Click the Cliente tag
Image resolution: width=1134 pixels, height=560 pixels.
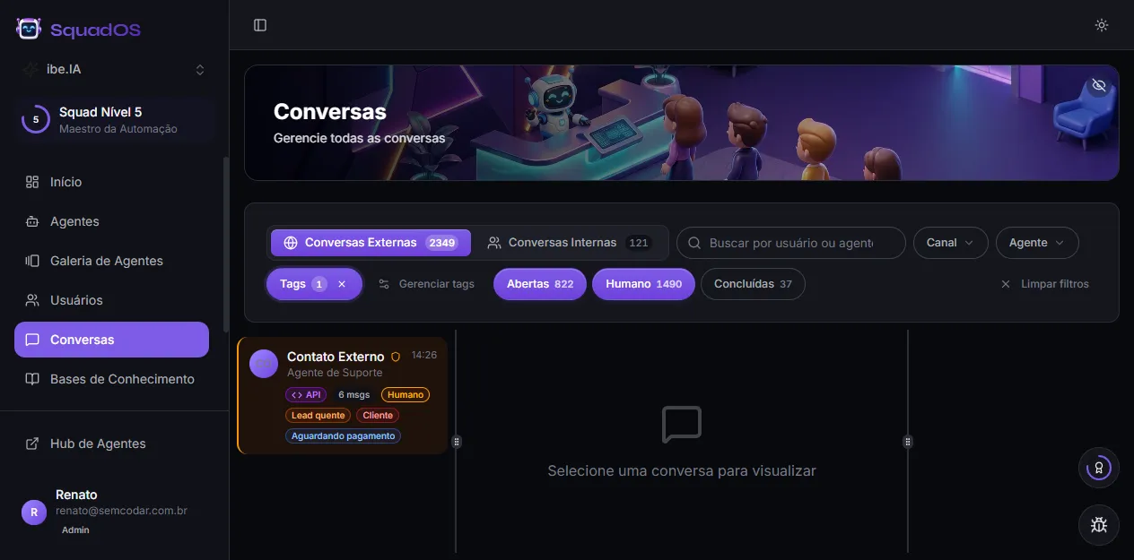click(378, 415)
